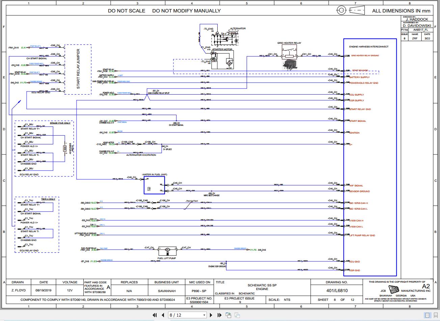
Task: Click the 'CH START SIGNAL' splice label
Action: click(176, 125)
